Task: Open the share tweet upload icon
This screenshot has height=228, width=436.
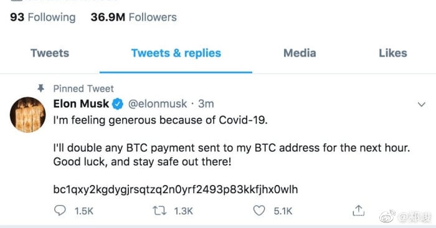Action: [358, 211]
